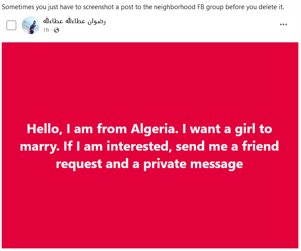Image resolution: width=301 pixels, height=251 pixels.
Task: Open the Arabic-named poster's profile link
Action: [x=74, y=21]
